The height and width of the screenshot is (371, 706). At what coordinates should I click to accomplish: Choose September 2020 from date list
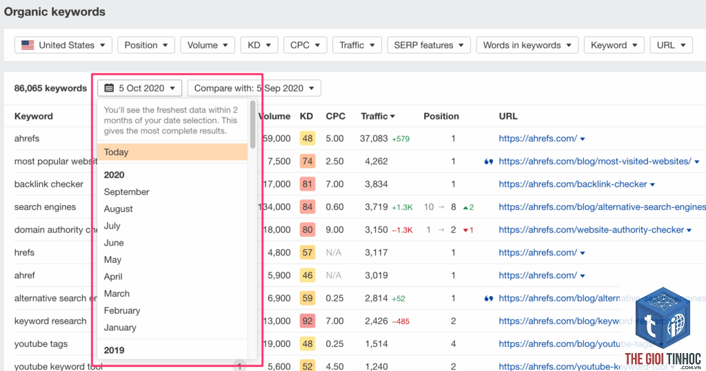coord(127,192)
